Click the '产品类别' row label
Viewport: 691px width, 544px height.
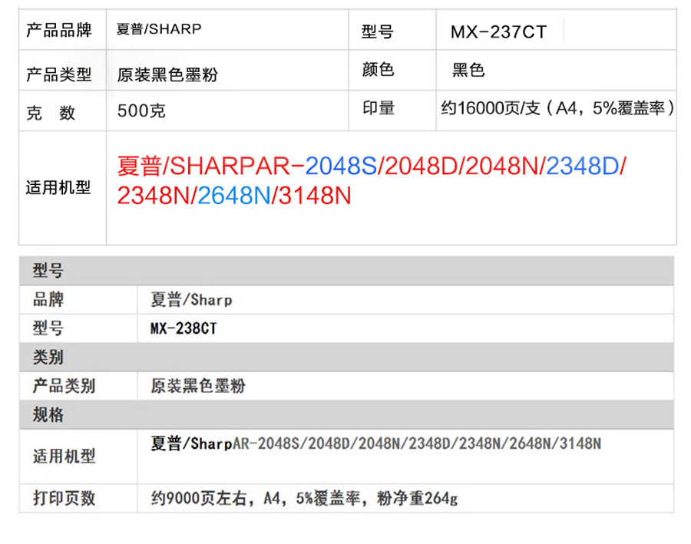click(64, 386)
